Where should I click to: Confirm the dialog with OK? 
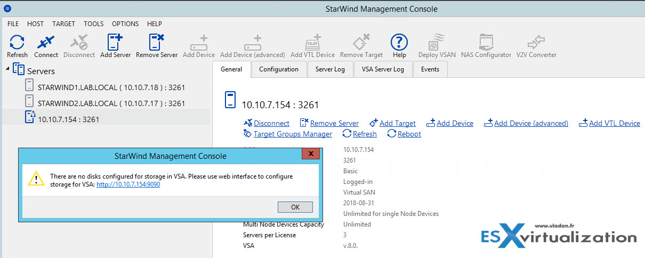[295, 207]
